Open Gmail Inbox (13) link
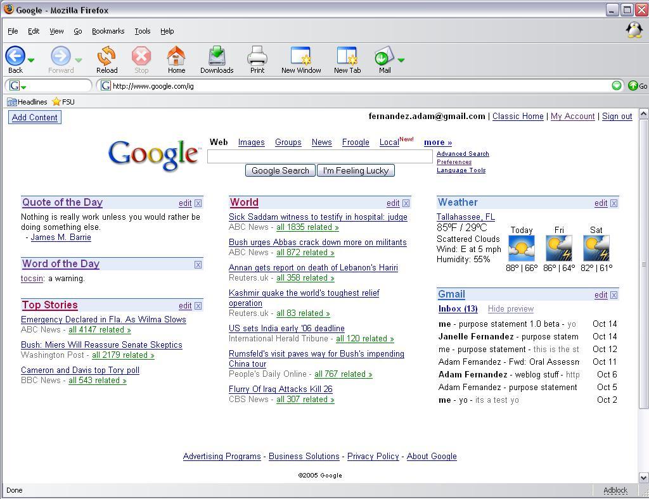Image resolution: width=649 pixels, height=499 pixels. [458, 309]
